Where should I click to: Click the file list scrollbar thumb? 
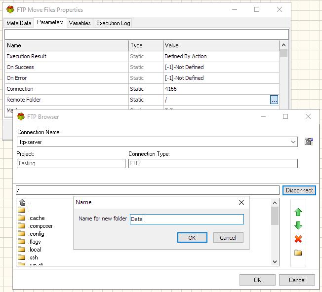pyautogui.click(x=275, y=216)
